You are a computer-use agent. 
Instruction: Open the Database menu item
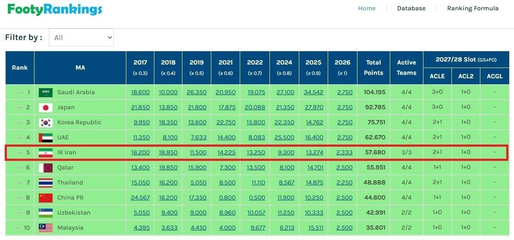[411, 8]
